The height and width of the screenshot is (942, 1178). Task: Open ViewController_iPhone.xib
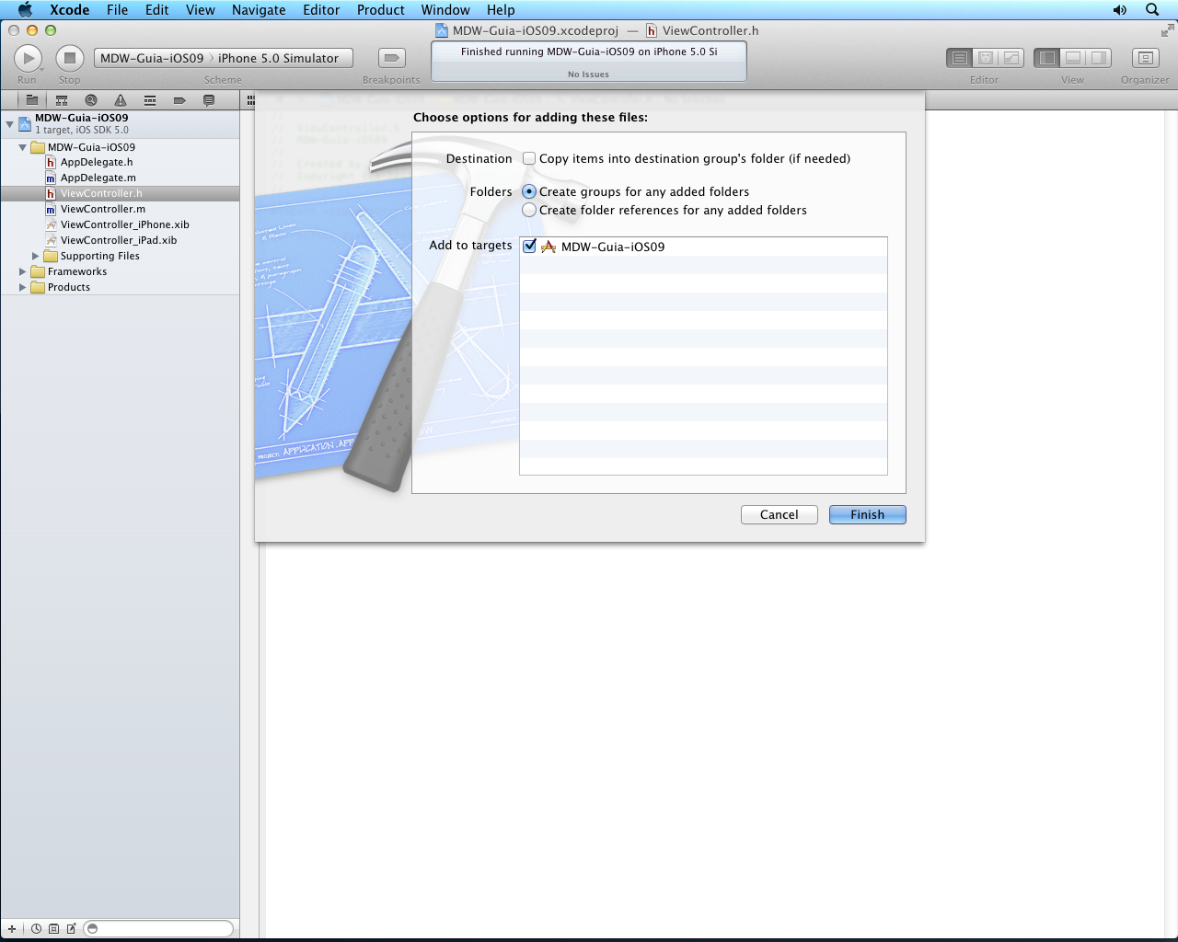(125, 224)
